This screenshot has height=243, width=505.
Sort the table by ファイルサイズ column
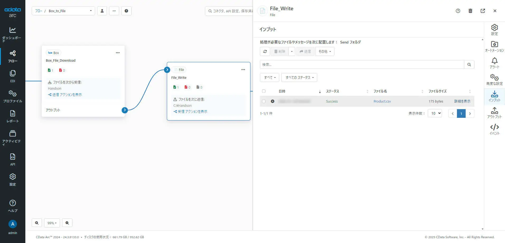coord(449,91)
